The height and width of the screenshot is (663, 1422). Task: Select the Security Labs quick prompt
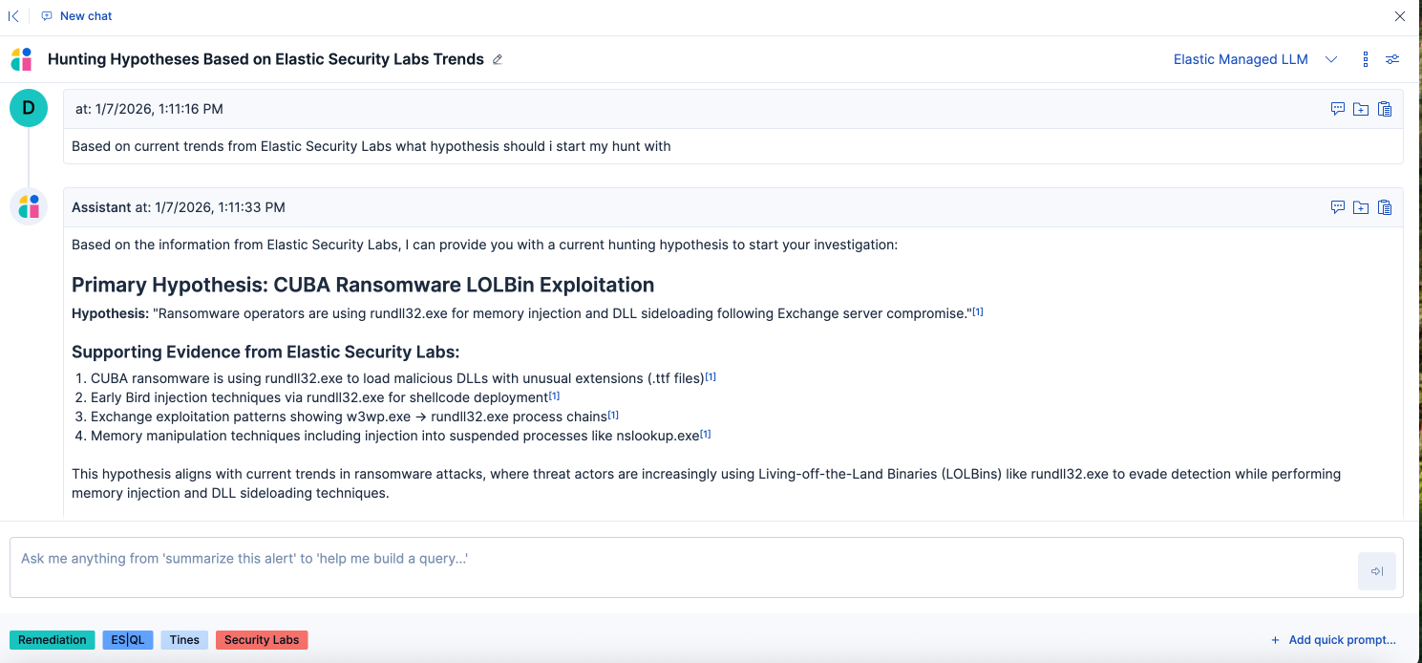[262, 640]
